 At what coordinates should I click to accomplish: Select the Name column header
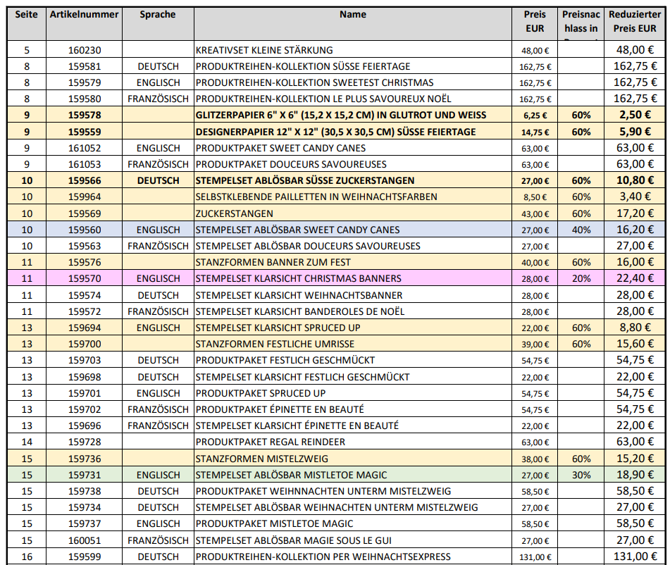click(x=353, y=23)
